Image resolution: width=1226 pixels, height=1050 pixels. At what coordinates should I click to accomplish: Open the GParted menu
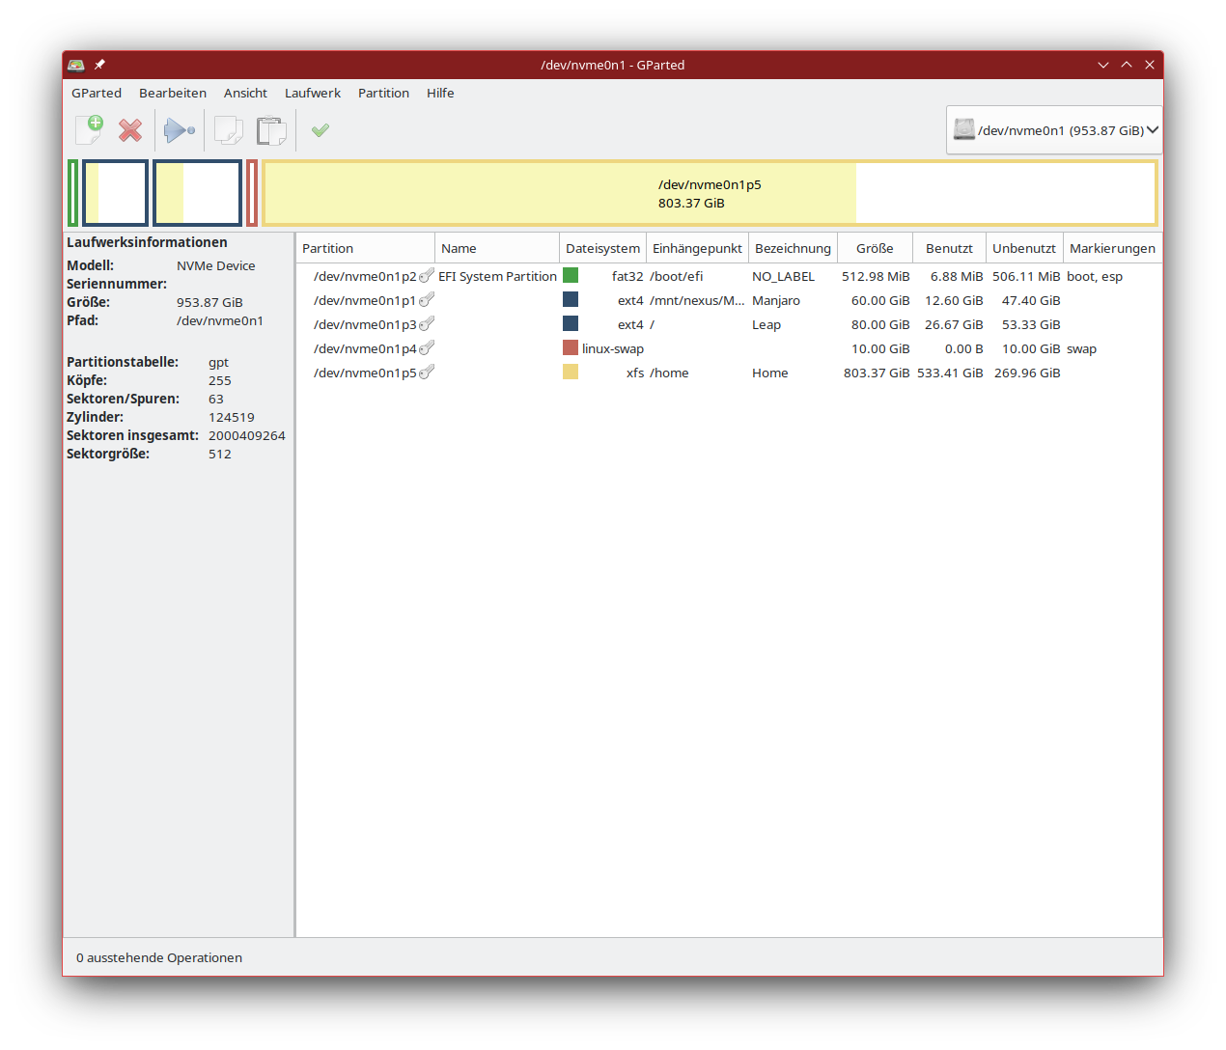click(x=97, y=93)
